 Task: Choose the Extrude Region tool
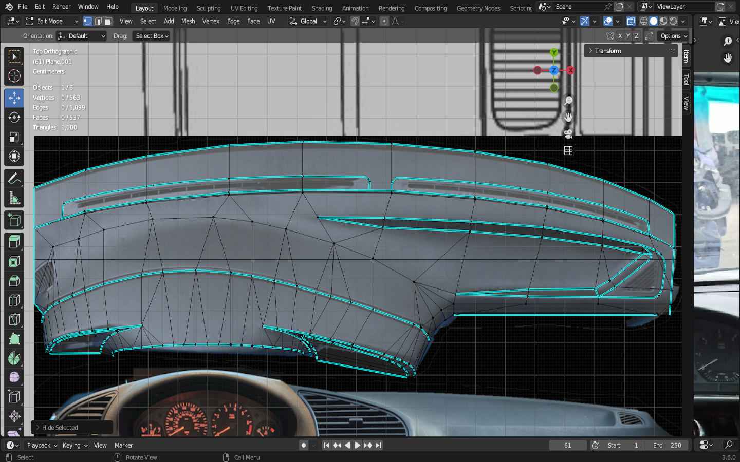[14, 241]
